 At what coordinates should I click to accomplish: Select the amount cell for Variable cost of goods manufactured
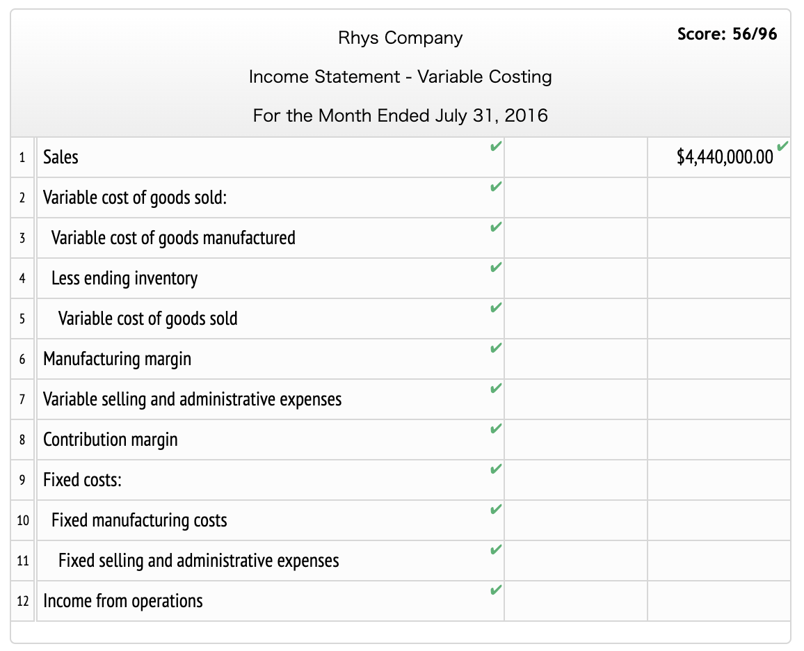[x=575, y=237]
